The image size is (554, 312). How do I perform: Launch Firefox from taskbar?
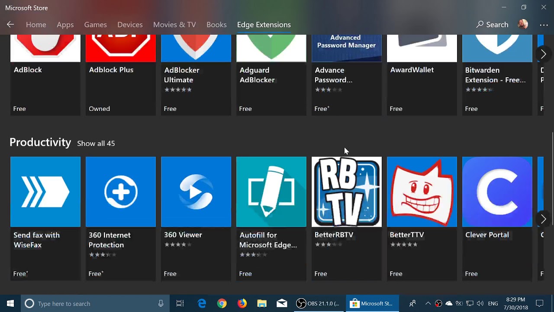click(242, 303)
